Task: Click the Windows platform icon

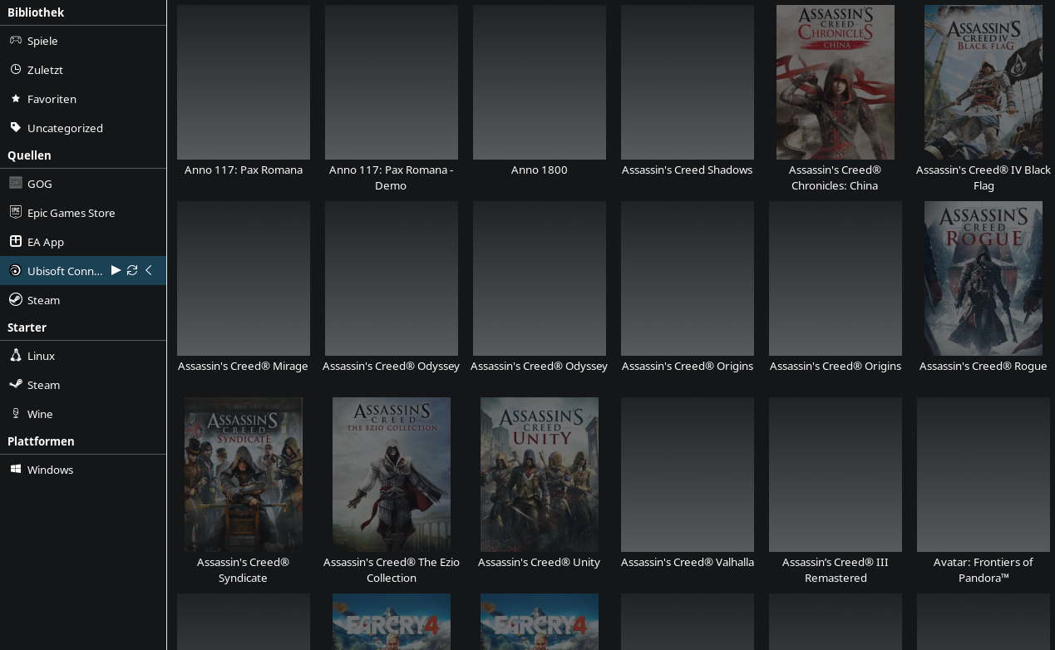Action: pyautogui.click(x=15, y=469)
